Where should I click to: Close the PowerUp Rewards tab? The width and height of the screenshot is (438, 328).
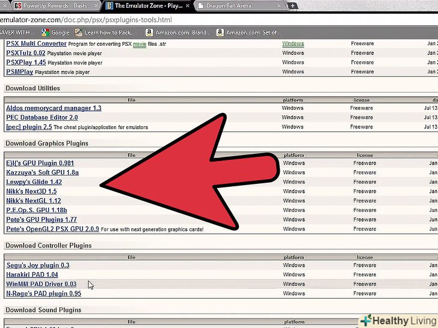pyautogui.click(x=96, y=5)
